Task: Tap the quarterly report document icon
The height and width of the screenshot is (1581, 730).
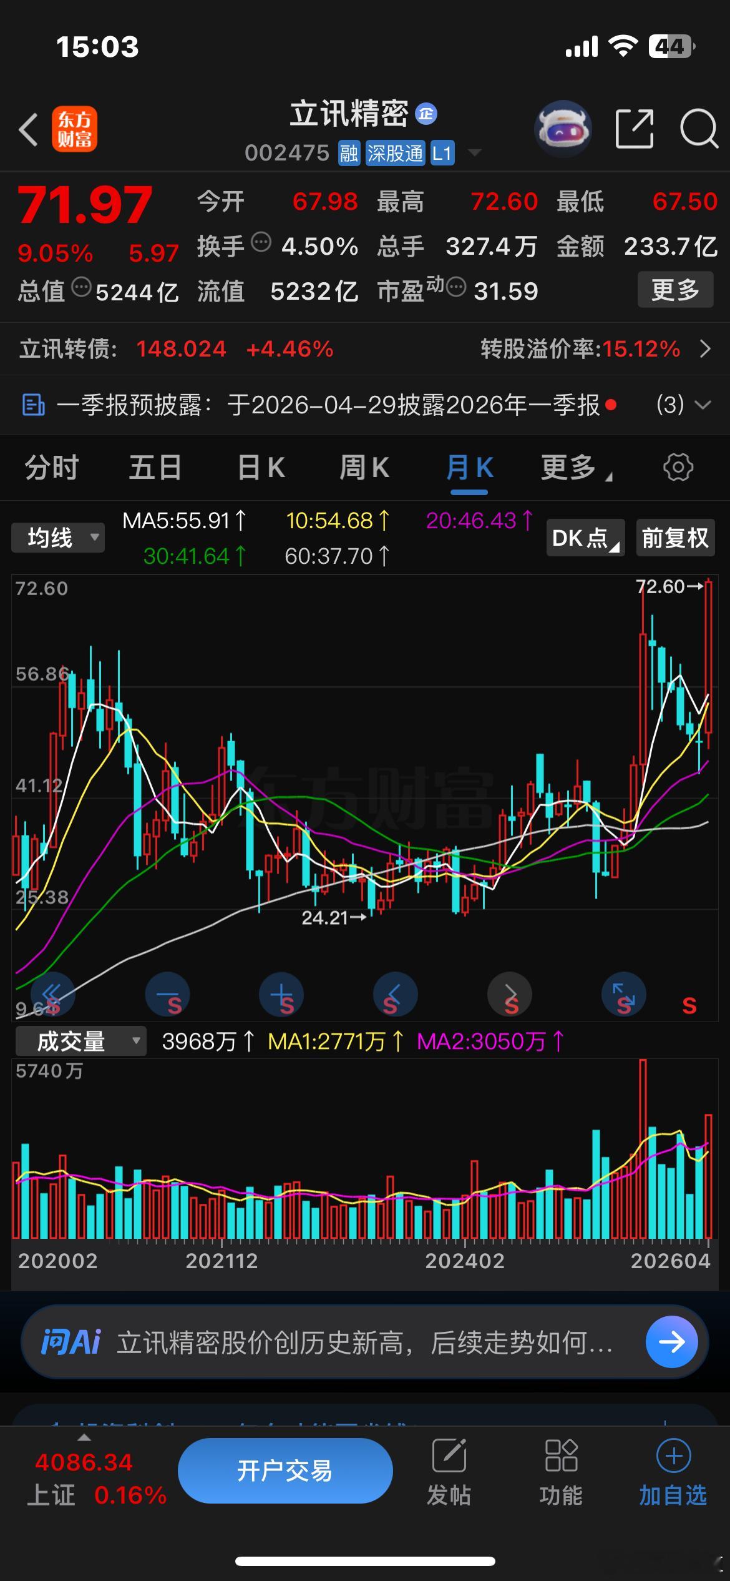Action: (33, 405)
